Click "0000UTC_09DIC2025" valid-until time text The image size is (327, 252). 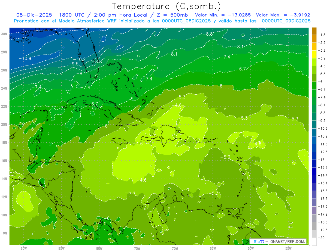point(286,21)
